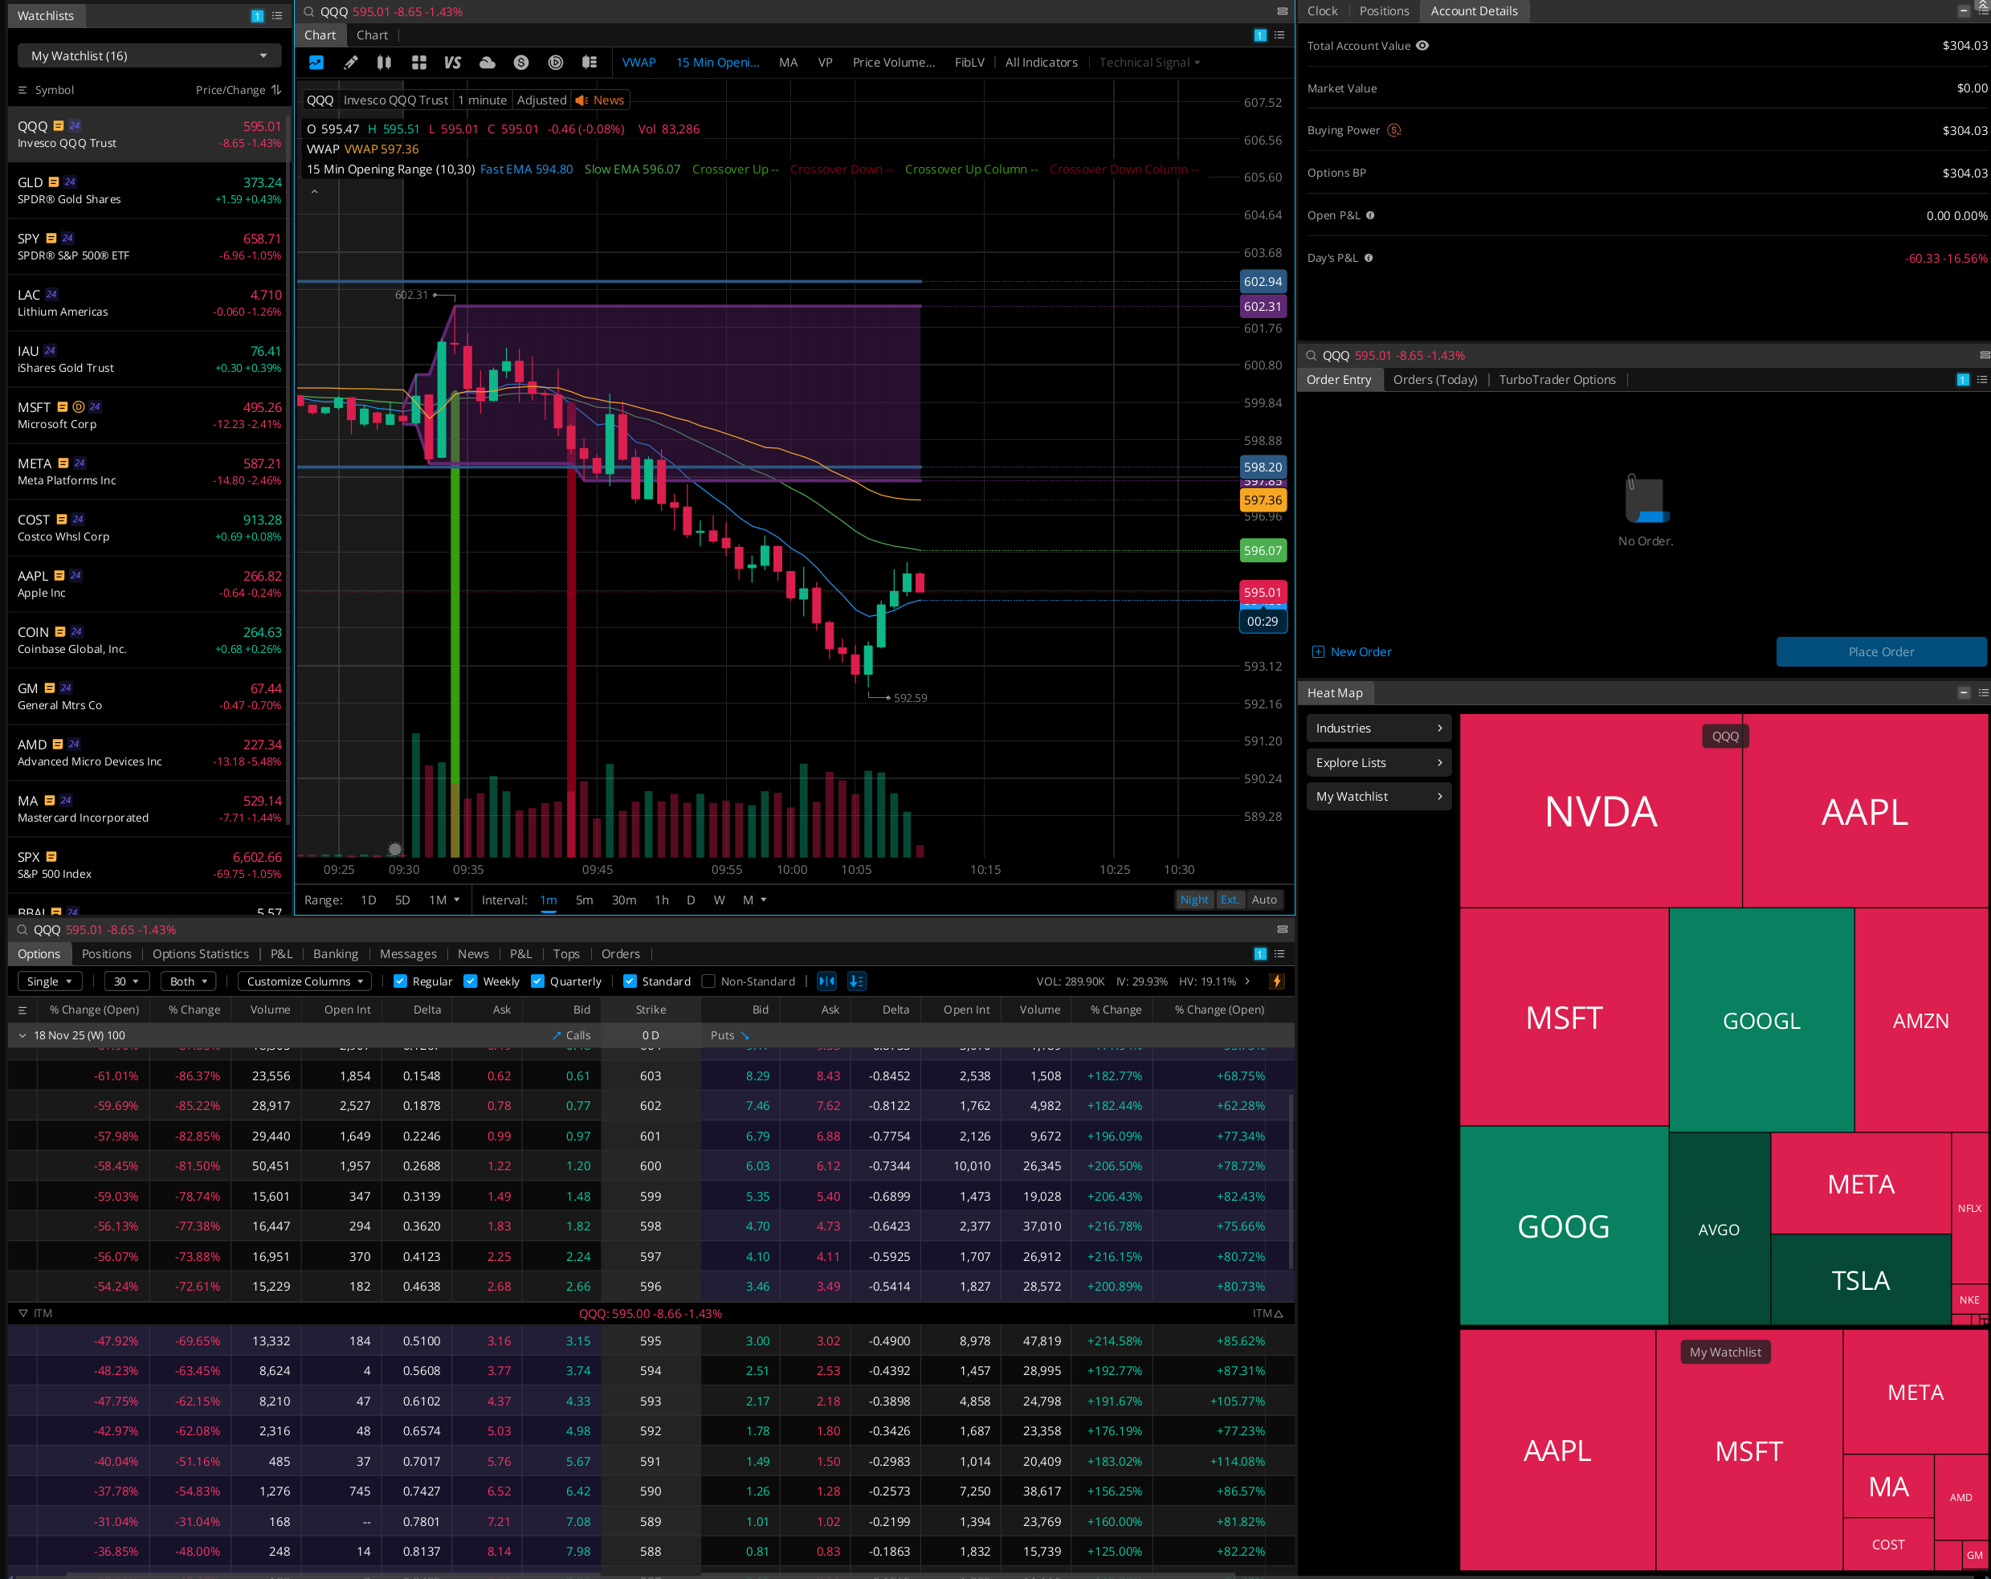Click the VS compare symbols icon
Image resolution: width=1991 pixels, height=1579 pixels.
point(452,63)
